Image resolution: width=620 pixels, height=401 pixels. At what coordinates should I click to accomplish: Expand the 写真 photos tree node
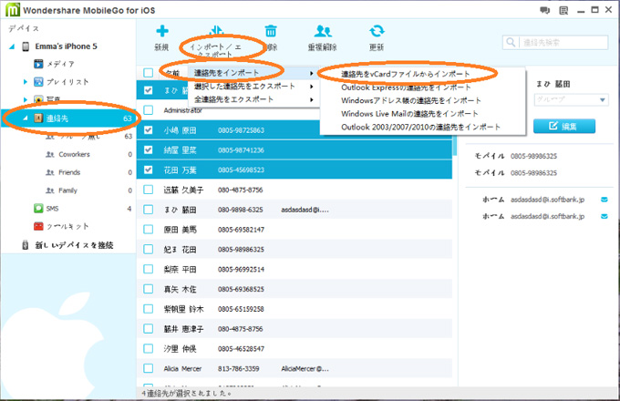point(26,99)
